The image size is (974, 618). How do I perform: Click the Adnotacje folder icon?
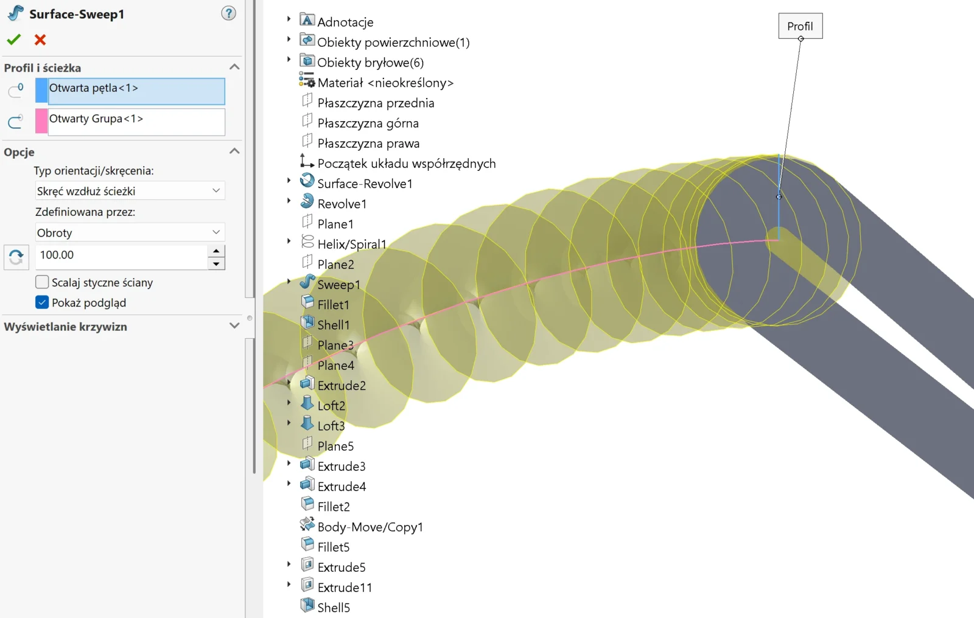pos(307,21)
